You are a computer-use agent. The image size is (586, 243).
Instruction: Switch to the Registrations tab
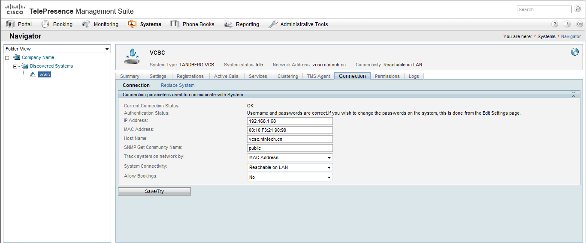click(x=190, y=76)
